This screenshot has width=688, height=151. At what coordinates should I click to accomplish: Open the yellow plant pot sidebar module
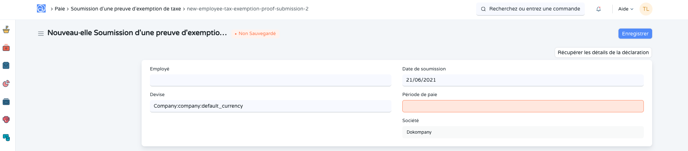click(x=6, y=30)
